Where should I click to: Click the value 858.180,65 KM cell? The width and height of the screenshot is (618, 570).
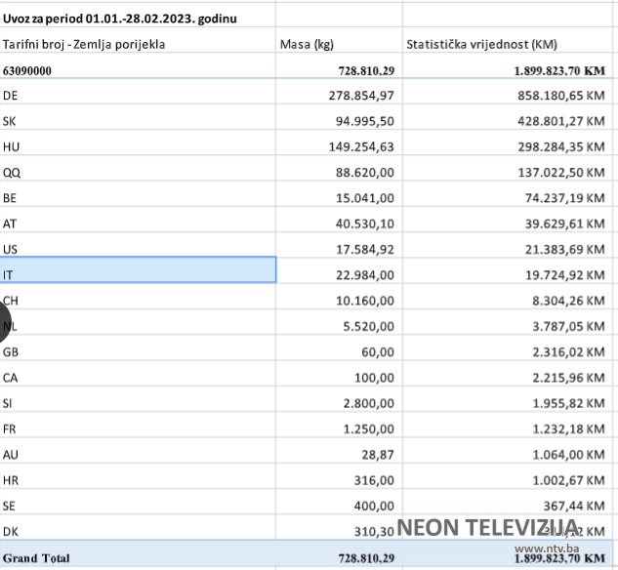click(559, 95)
